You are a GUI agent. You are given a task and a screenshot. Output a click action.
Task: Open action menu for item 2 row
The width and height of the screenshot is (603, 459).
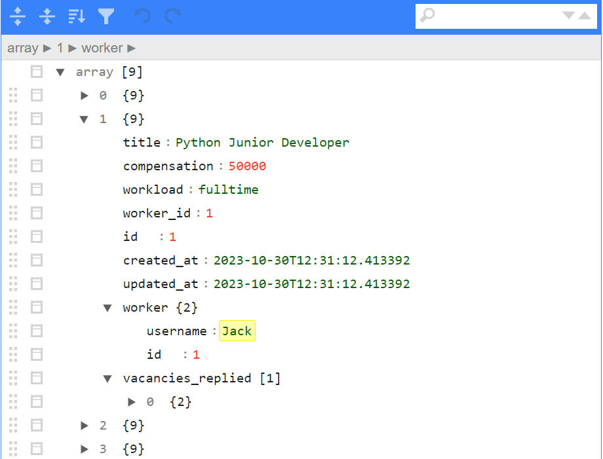pos(37,426)
